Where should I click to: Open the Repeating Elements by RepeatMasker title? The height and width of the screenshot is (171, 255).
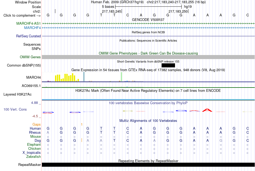pos(148,161)
